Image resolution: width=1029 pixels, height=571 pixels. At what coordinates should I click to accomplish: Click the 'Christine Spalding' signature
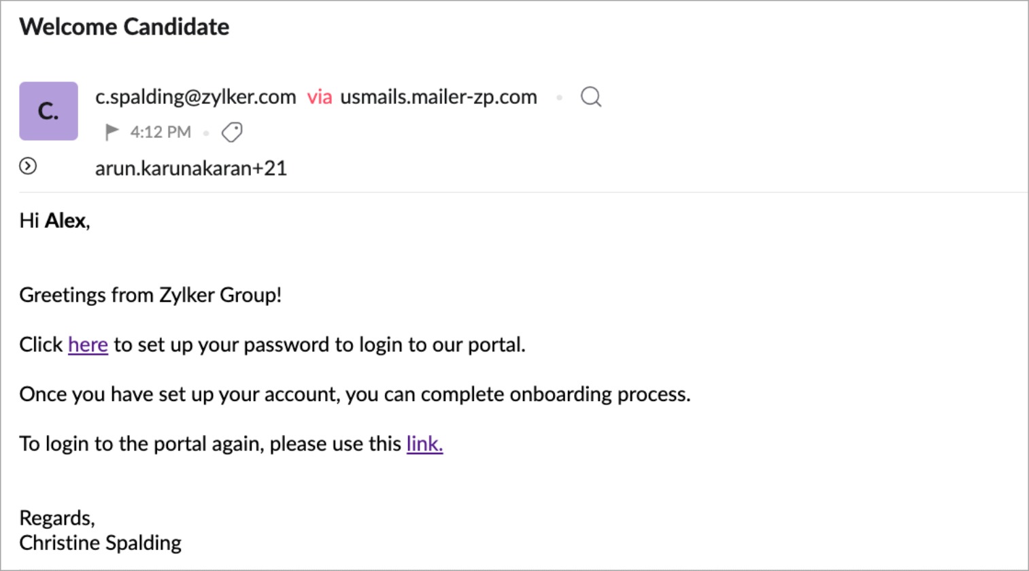click(x=100, y=543)
